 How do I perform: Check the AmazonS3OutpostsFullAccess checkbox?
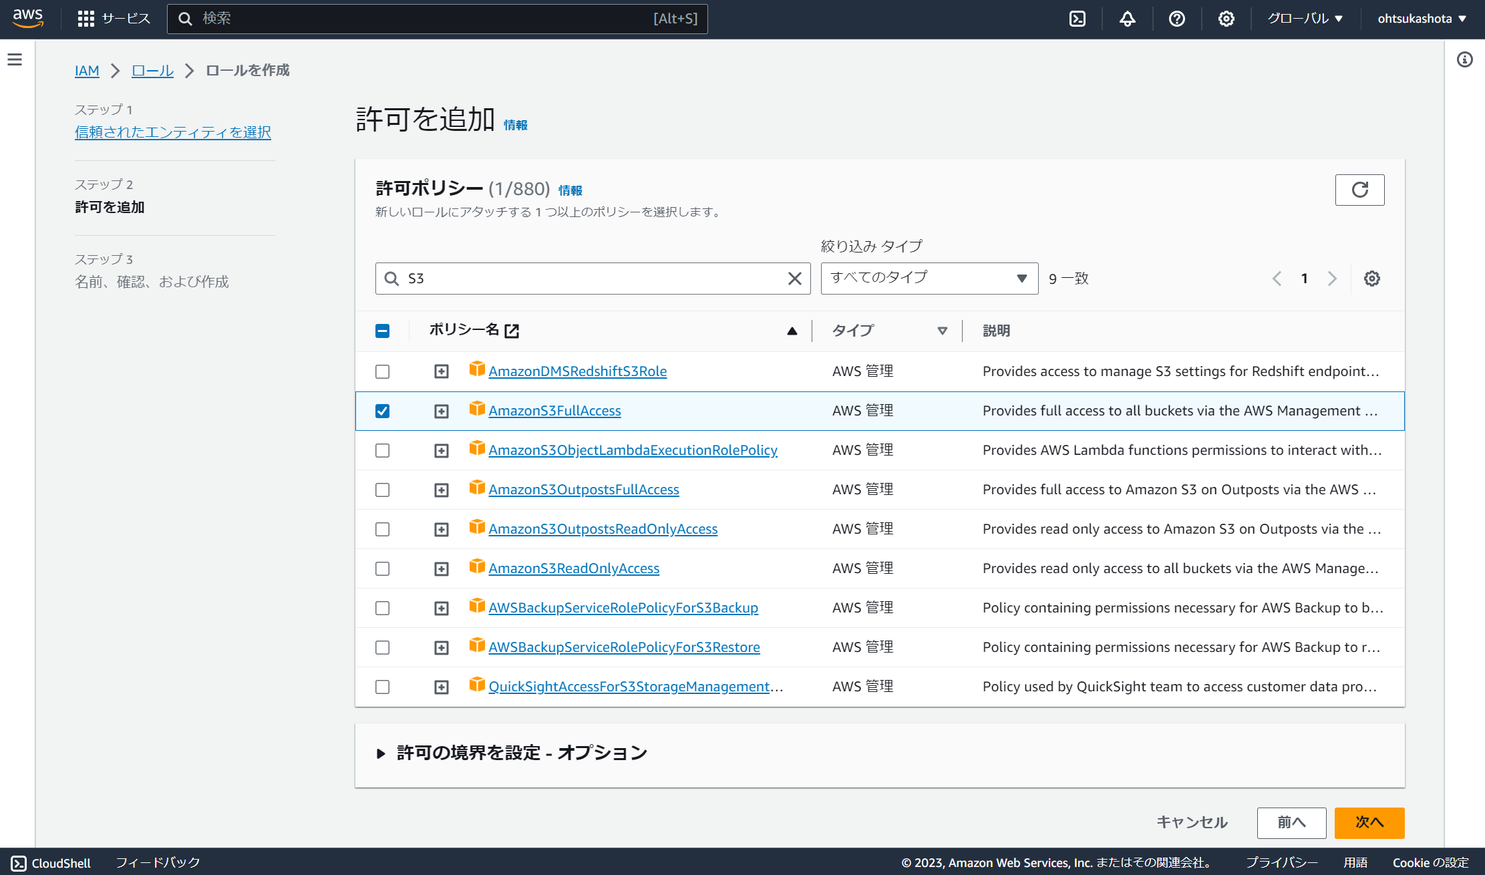pos(382,490)
